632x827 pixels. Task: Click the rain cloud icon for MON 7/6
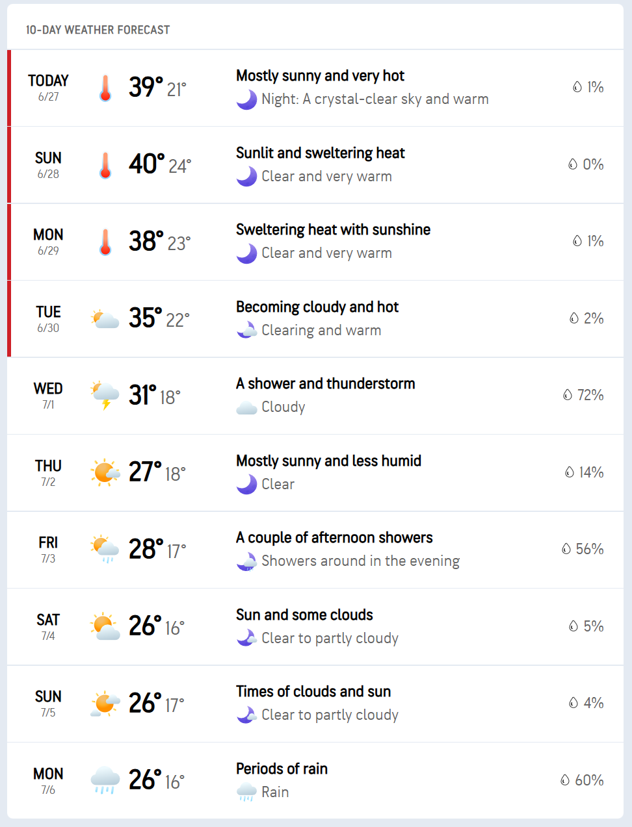click(x=105, y=780)
